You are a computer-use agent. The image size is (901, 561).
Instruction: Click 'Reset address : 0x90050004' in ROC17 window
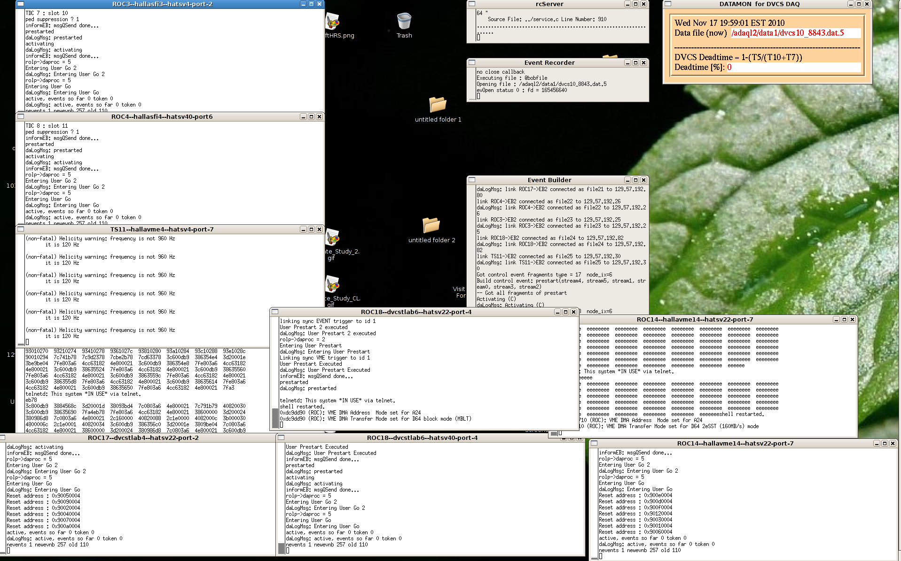point(43,496)
